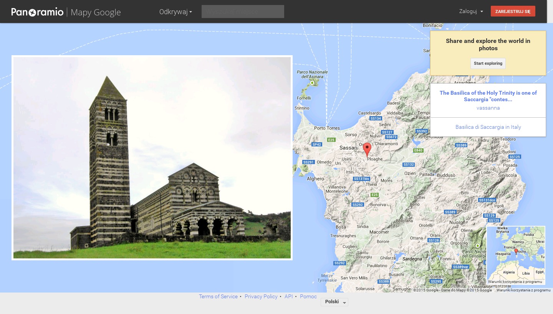Click the red map location pin
Viewport: 553px width, 314px height.
coord(367,149)
